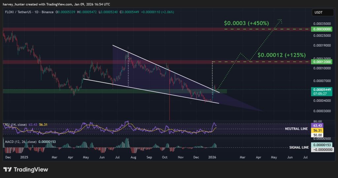Viewport: 338px width, 178px height.
Task: Select the close value C0.00005449 in header
Action: 129,12
